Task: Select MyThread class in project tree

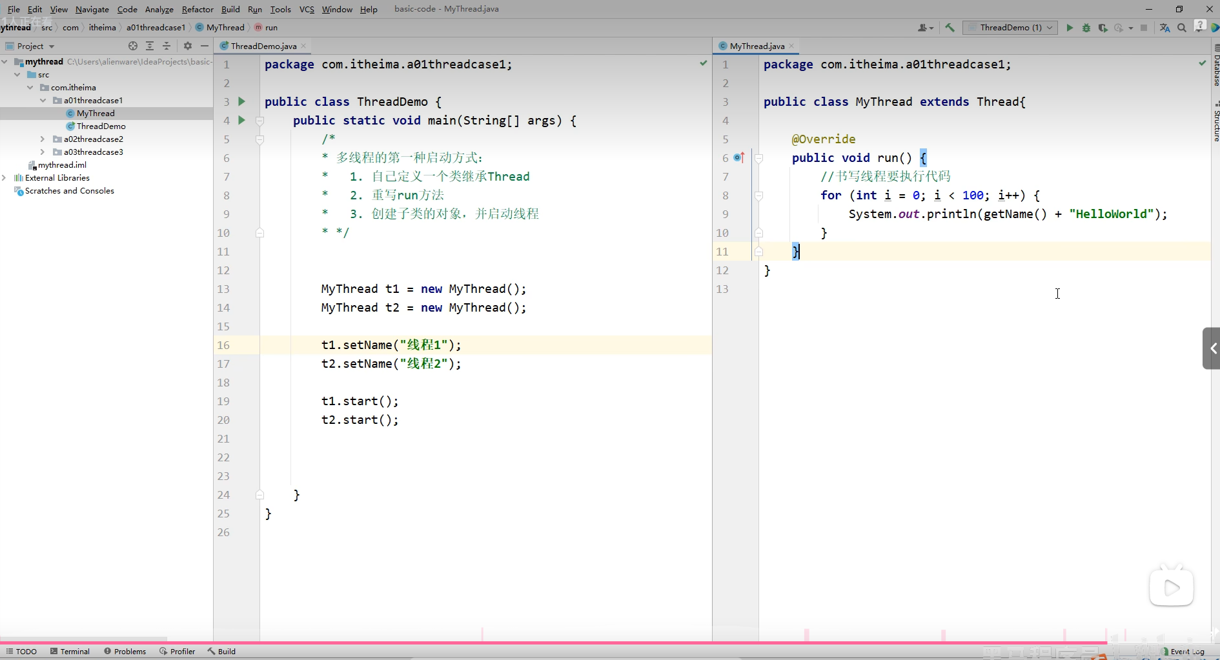Action: click(x=96, y=114)
